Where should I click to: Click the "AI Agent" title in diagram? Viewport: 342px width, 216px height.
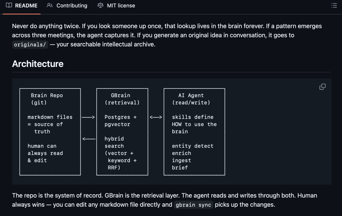(191, 95)
